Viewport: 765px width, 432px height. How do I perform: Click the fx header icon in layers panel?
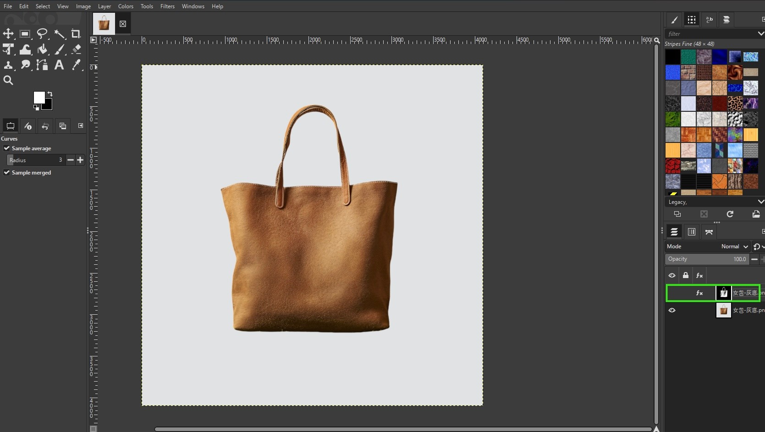pos(699,275)
